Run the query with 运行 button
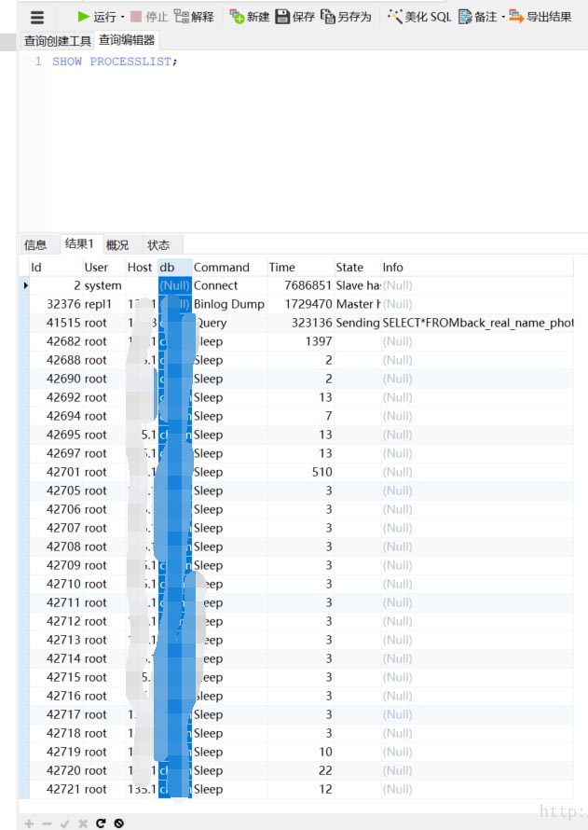588x830 pixels. [x=97, y=17]
